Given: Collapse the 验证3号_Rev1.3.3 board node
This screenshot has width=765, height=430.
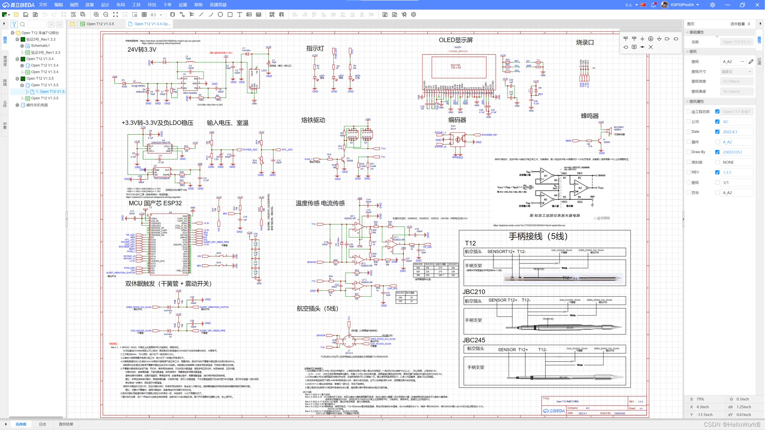Looking at the screenshot, I should [x=17, y=39].
